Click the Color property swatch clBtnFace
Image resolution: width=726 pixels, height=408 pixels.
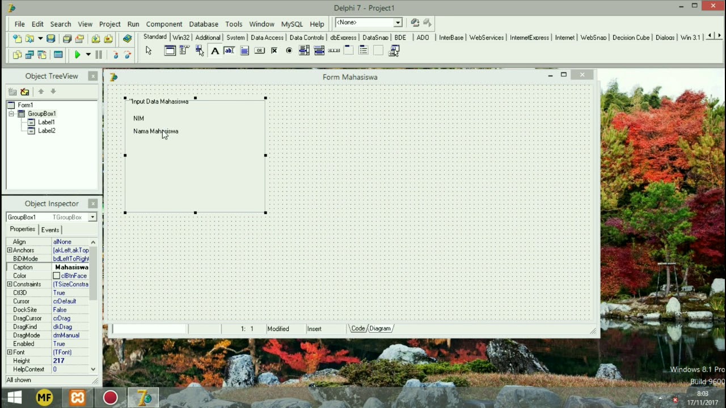point(56,276)
